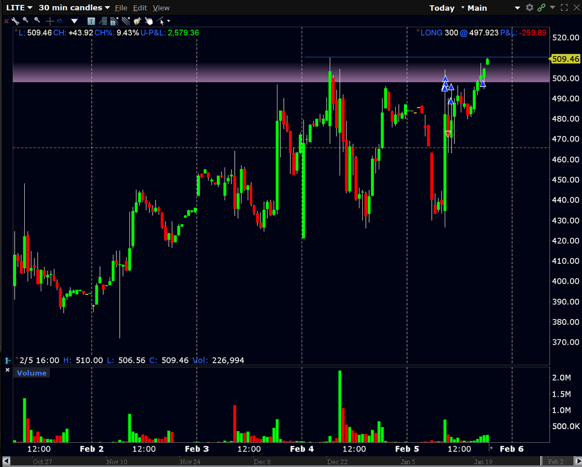Click the Vol: 226,994 readout

219,360
